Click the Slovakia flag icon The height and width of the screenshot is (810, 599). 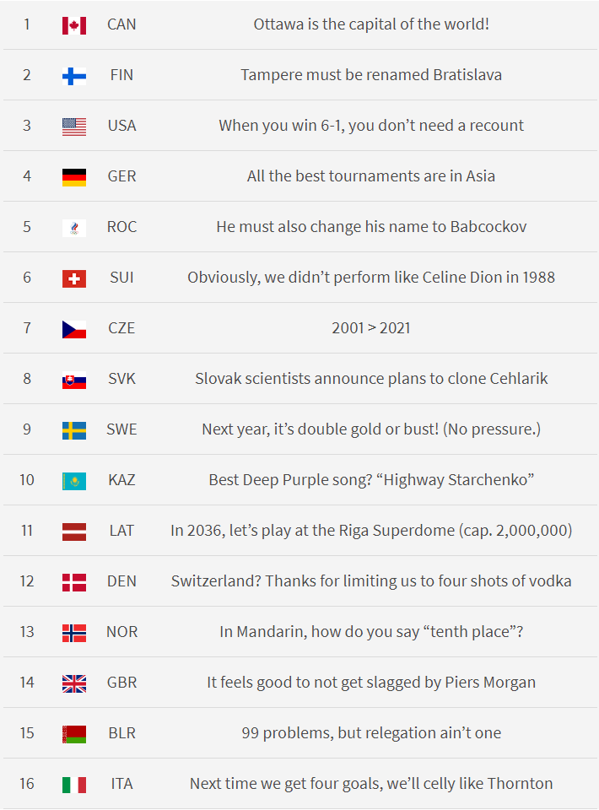[x=74, y=380]
